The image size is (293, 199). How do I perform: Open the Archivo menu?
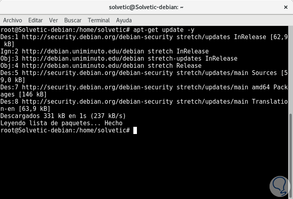12,20
